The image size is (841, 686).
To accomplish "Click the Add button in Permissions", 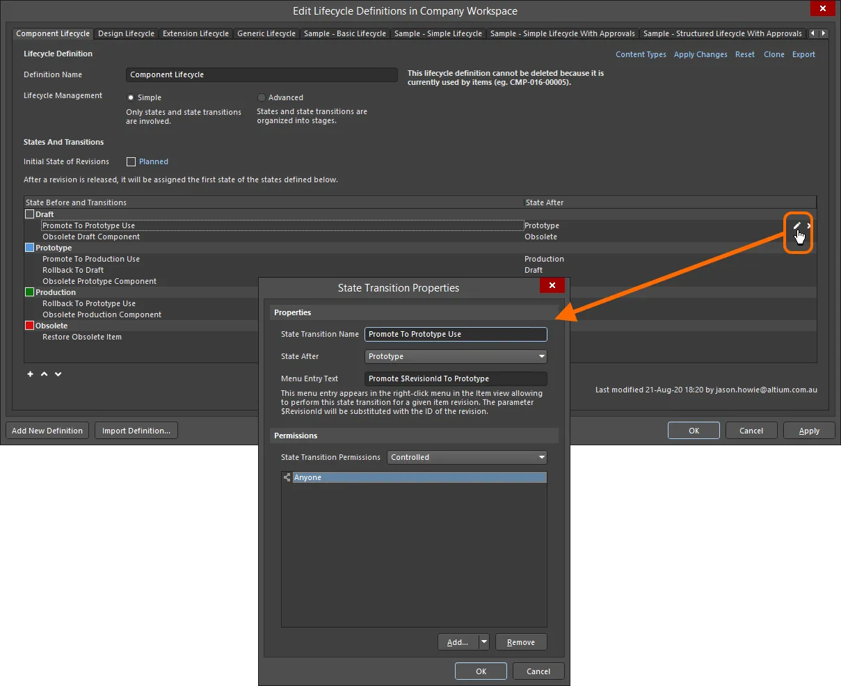I will (x=458, y=642).
